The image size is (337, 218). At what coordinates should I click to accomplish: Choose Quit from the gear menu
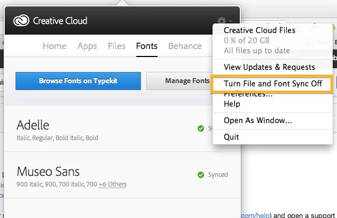[231, 137]
